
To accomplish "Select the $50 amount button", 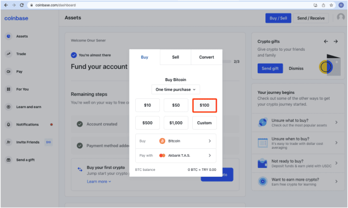I will pyautogui.click(x=176, y=105).
